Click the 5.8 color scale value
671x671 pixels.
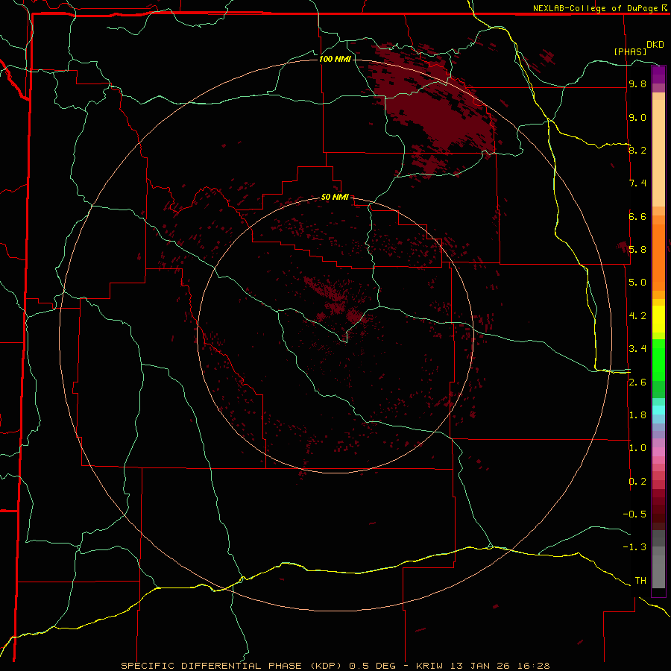(x=637, y=250)
